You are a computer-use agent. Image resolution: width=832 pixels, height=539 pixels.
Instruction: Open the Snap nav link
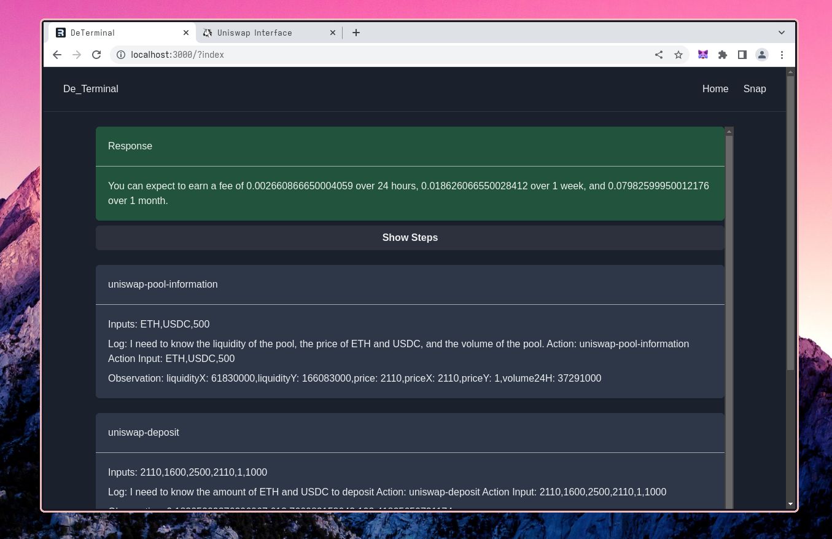click(755, 89)
